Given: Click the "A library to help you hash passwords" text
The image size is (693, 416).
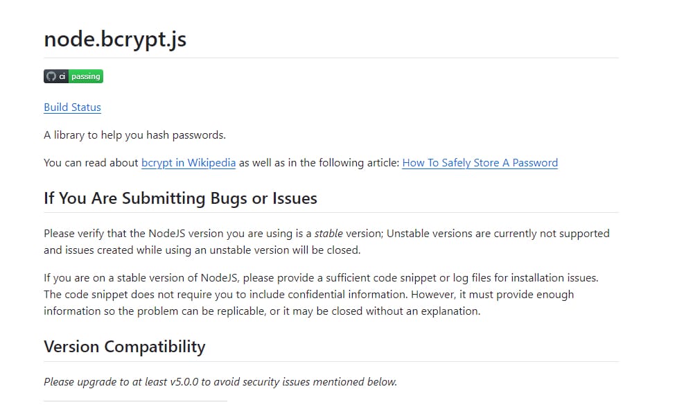Looking at the screenshot, I should pyautogui.click(x=134, y=135).
